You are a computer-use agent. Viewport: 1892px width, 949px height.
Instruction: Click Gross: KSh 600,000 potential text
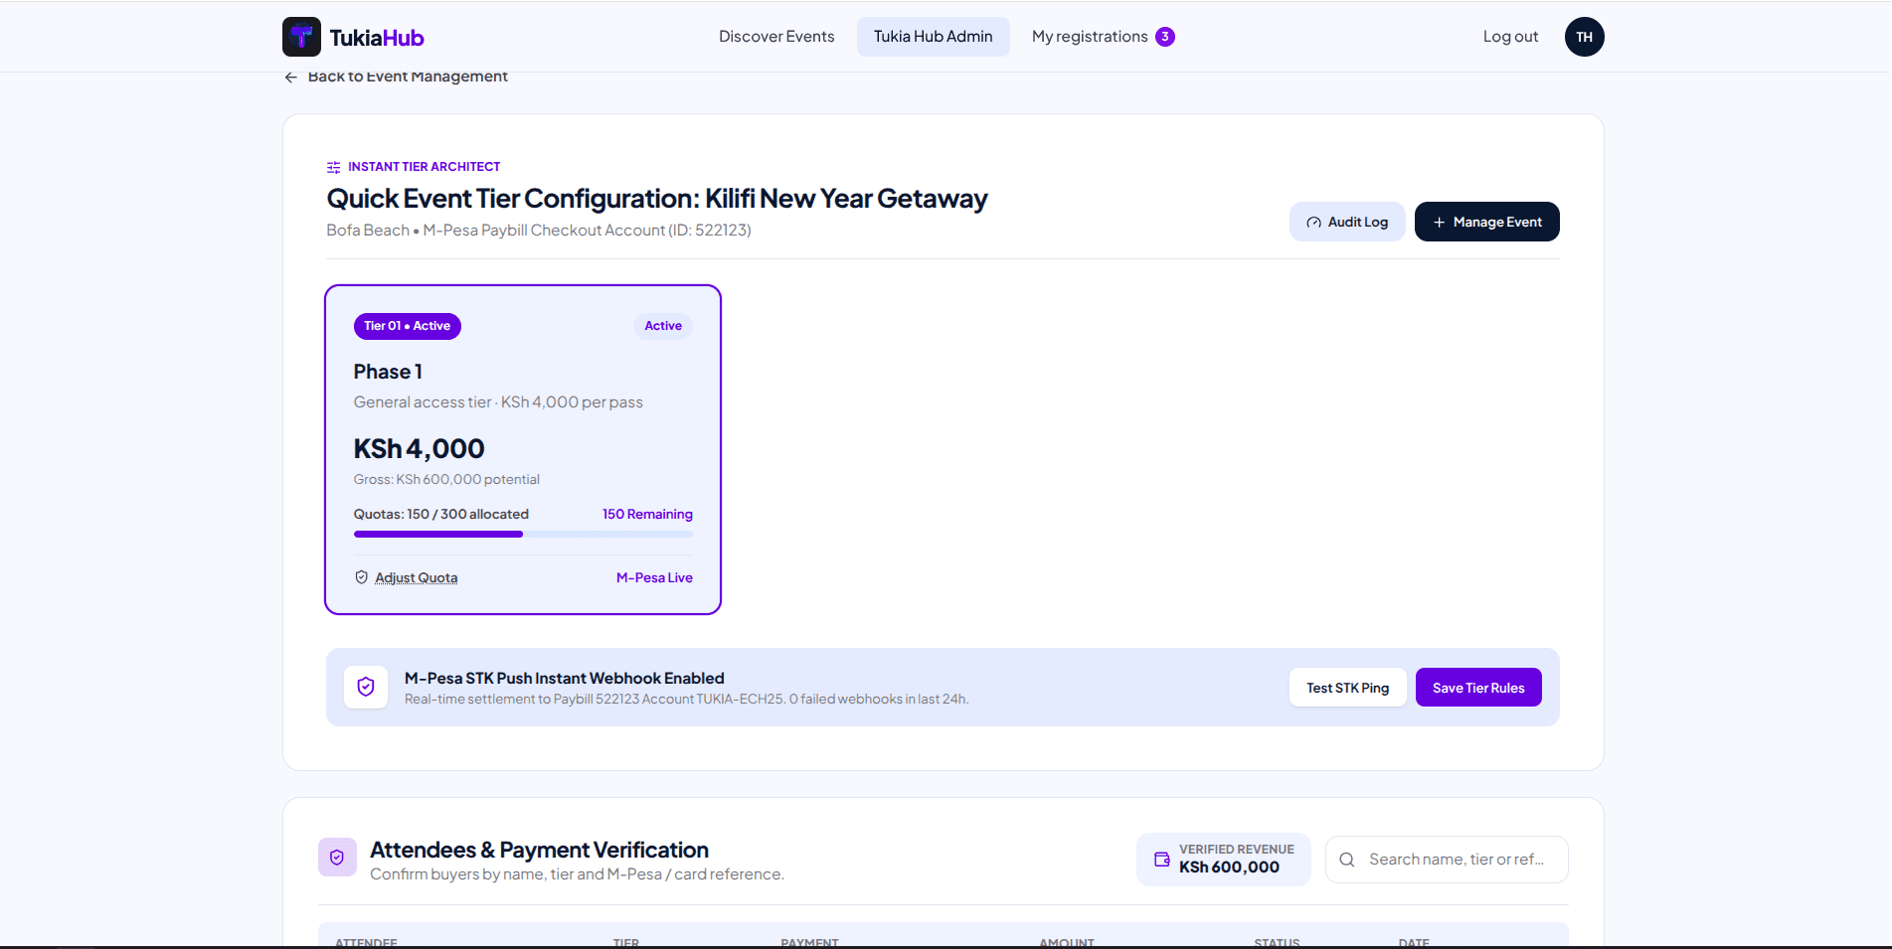tap(446, 479)
